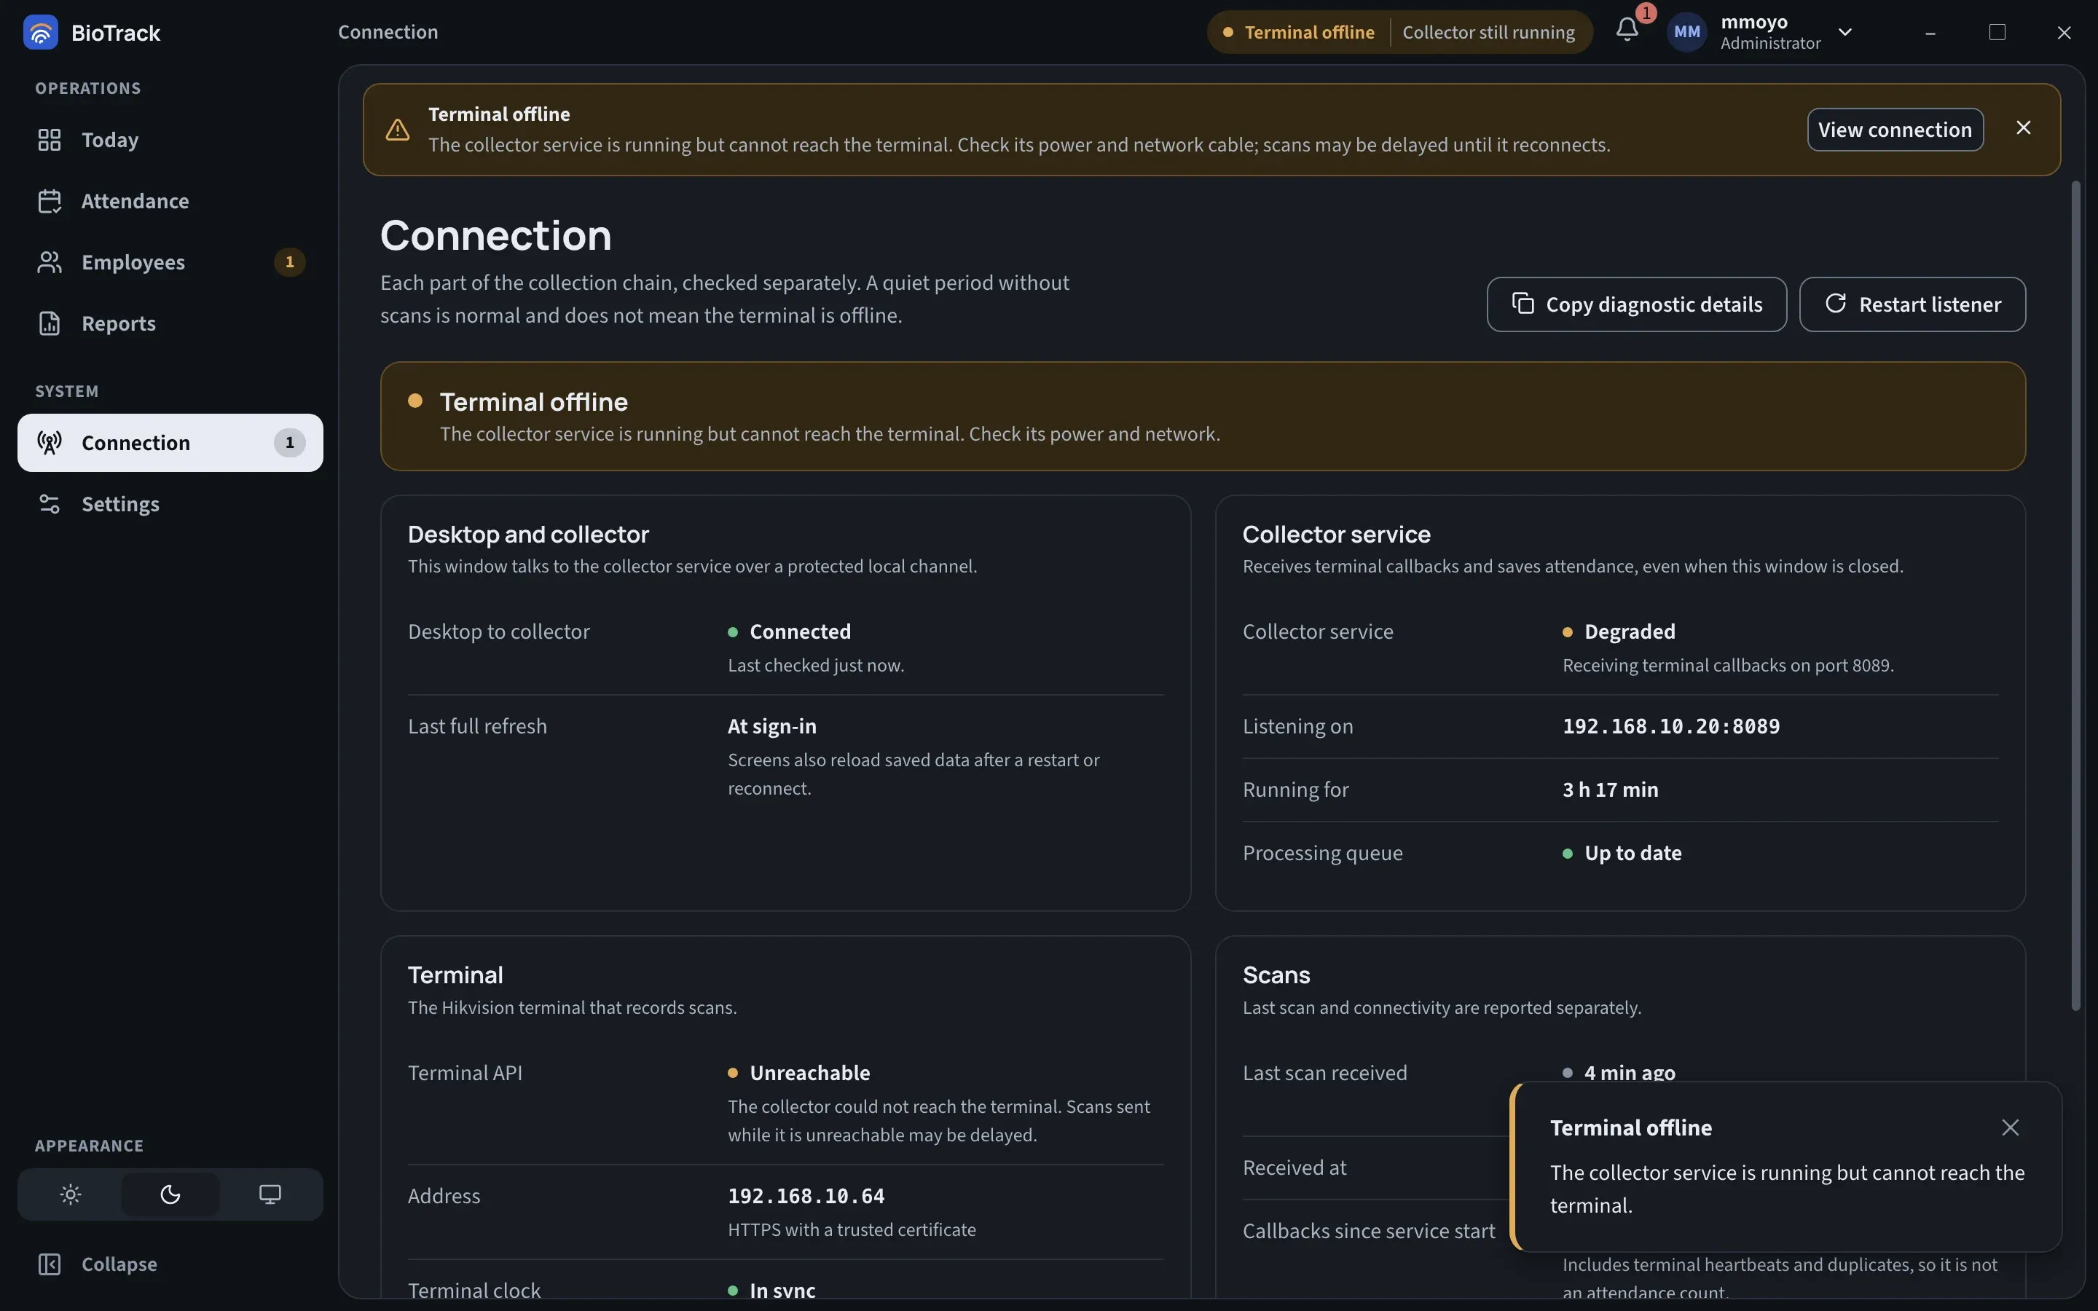Open the notifications bell
Screen dimensions: 2098x1311
pos(1627,31)
